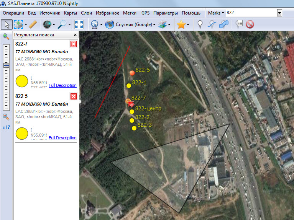294x220 pixels.
Task: Click the hide all marks icon
Action: pos(250,24)
